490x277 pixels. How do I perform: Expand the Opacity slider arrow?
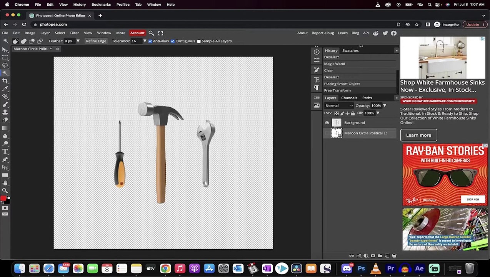click(384, 106)
